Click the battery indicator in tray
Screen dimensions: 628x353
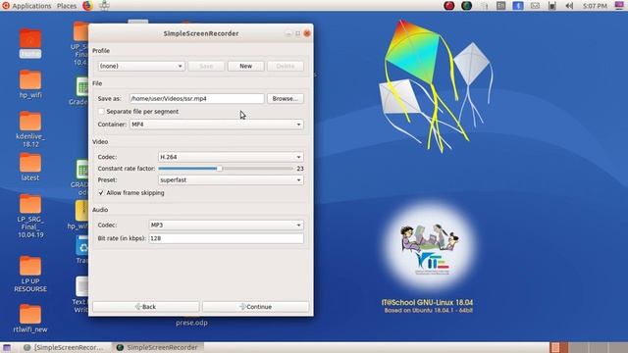click(x=552, y=6)
